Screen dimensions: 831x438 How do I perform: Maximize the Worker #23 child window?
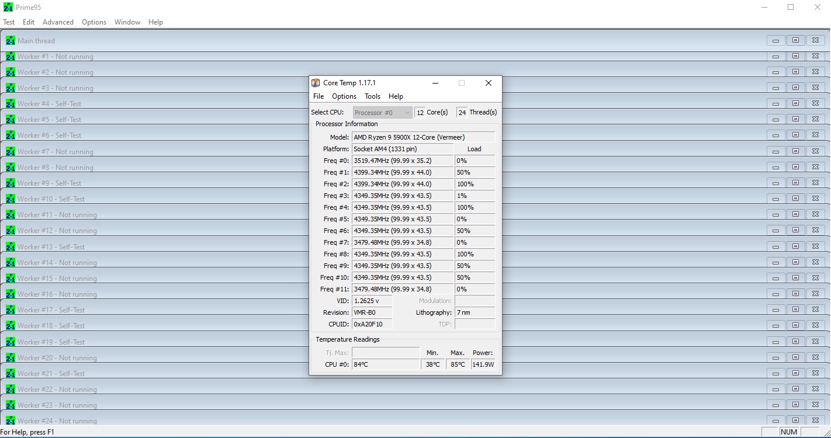coord(795,405)
